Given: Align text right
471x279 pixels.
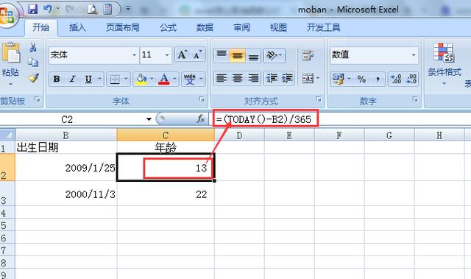Looking at the screenshot, I should coord(253,78).
